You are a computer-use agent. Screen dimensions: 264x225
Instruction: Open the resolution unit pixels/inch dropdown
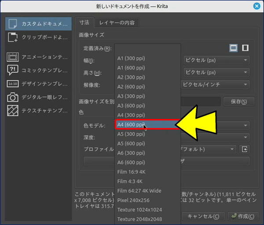(x=216, y=84)
